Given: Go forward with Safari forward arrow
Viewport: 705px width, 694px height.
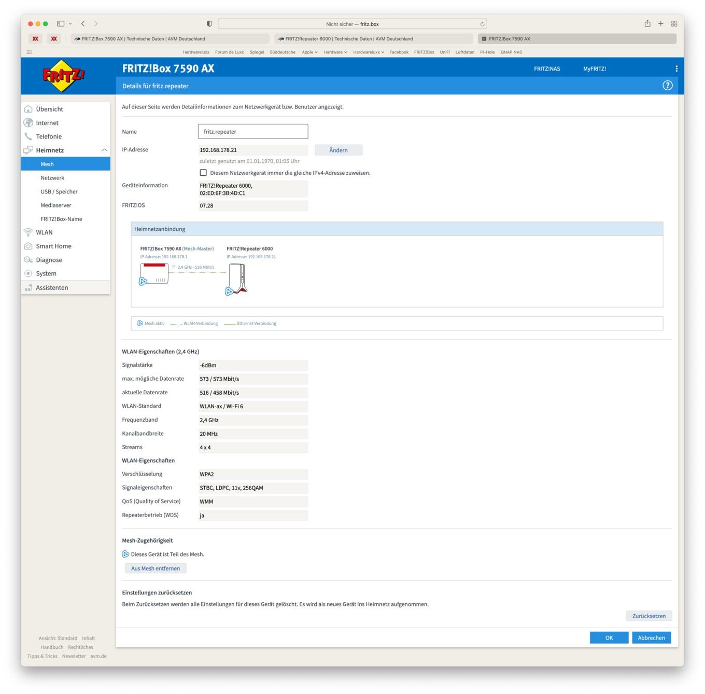Looking at the screenshot, I should point(96,23).
